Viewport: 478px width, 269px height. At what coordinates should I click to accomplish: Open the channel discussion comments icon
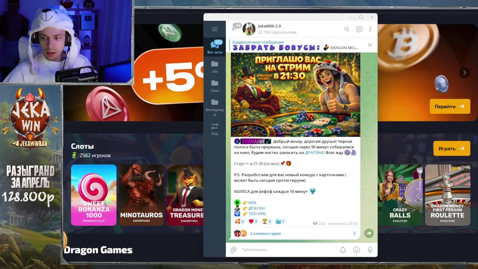(359, 29)
